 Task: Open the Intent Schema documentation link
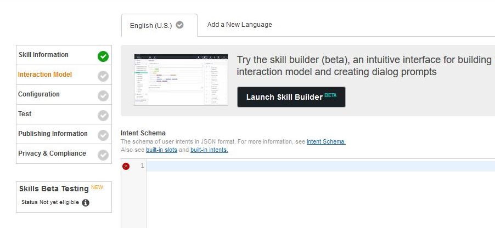(326, 141)
